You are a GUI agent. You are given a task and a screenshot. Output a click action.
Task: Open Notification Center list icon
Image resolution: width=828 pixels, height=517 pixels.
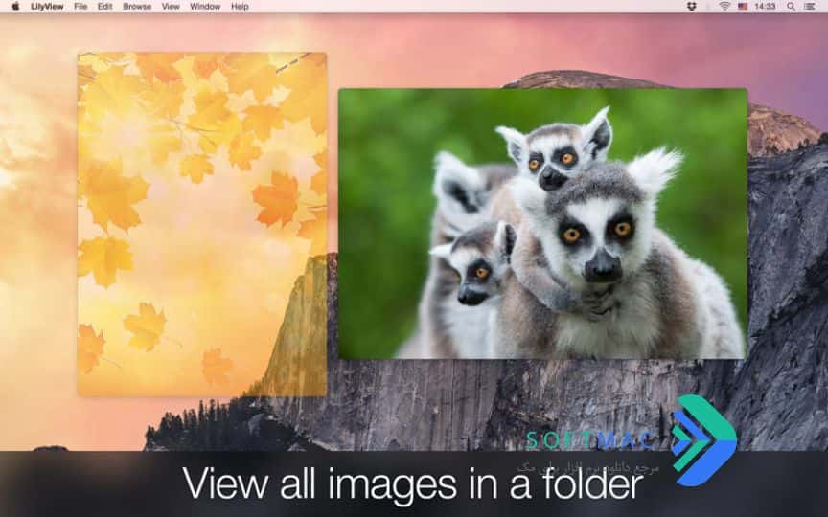[810, 7]
